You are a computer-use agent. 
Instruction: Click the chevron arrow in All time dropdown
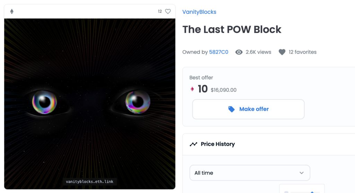click(302, 173)
